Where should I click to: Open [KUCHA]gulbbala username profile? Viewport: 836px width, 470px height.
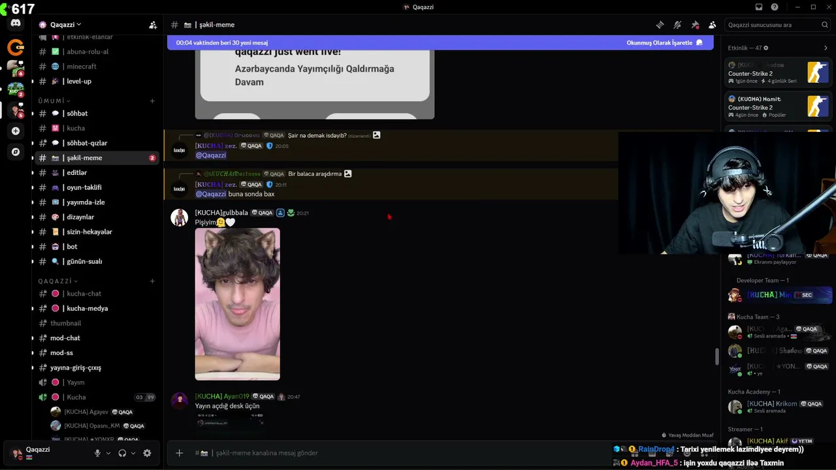click(x=221, y=213)
